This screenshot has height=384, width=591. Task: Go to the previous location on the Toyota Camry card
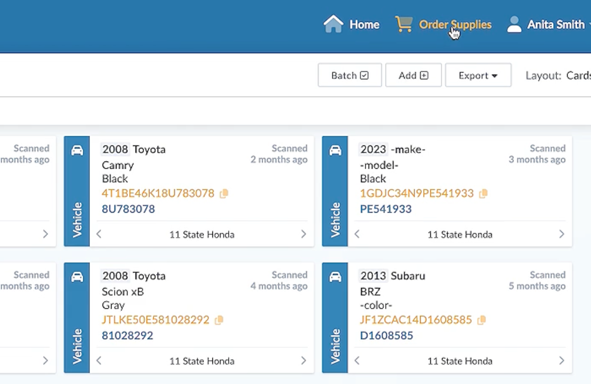click(99, 234)
